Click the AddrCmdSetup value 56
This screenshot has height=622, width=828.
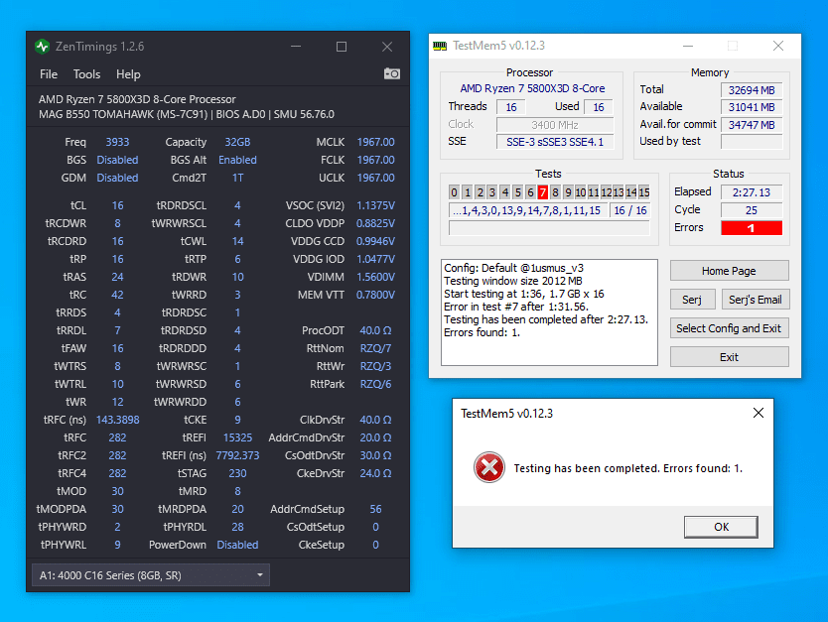click(375, 509)
